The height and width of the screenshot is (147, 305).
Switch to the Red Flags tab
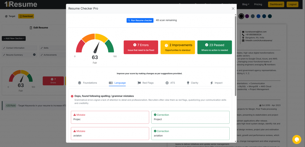click(145, 83)
